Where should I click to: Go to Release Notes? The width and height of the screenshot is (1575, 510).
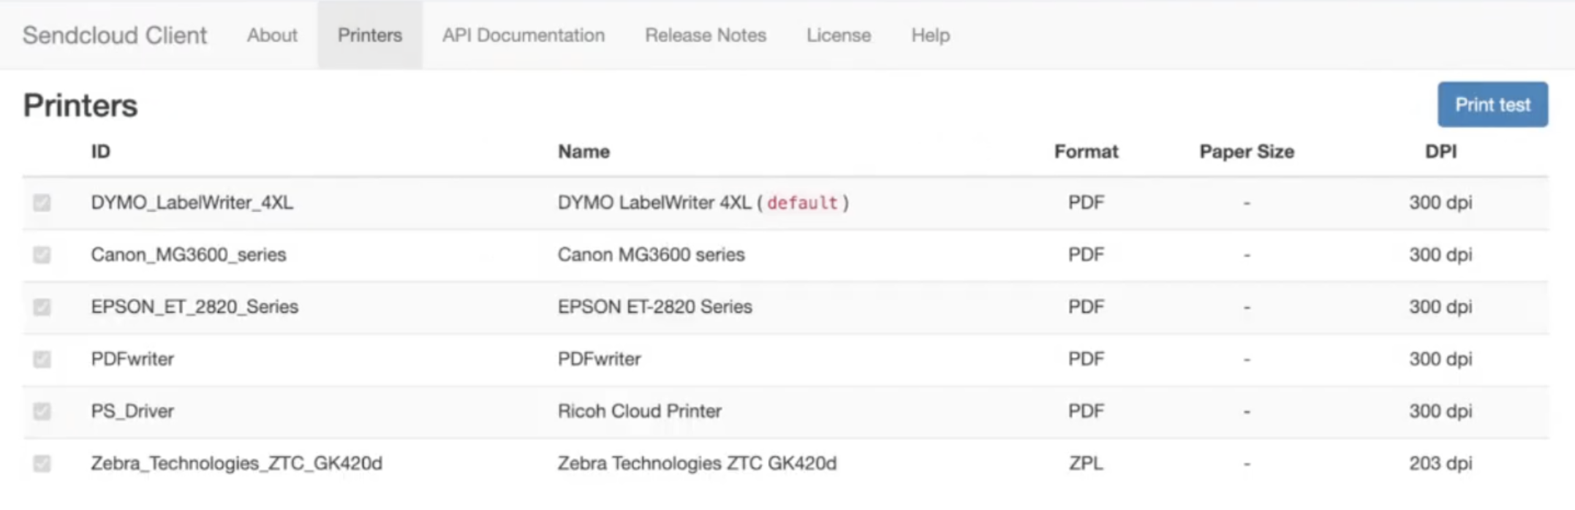(706, 35)
